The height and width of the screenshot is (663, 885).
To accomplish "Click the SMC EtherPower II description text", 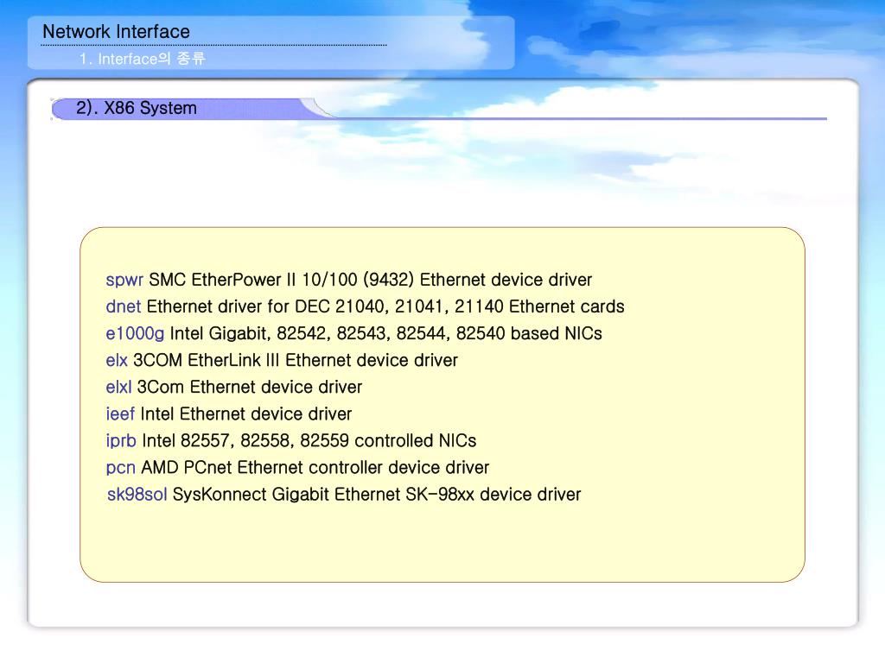I will [x=371, y=280].
